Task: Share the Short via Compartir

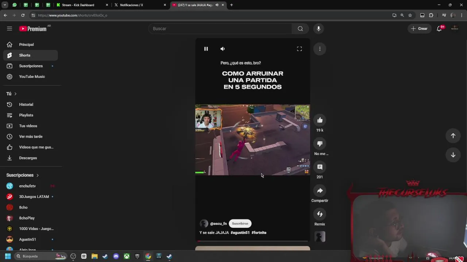Action: point(320,191)
